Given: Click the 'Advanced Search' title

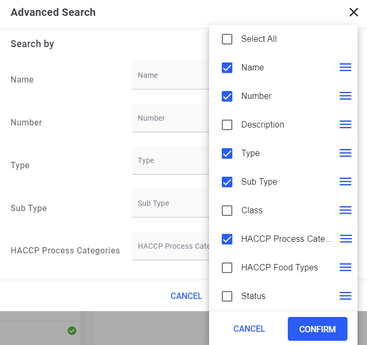Looking at the screenshot, I should click(53, 12).
